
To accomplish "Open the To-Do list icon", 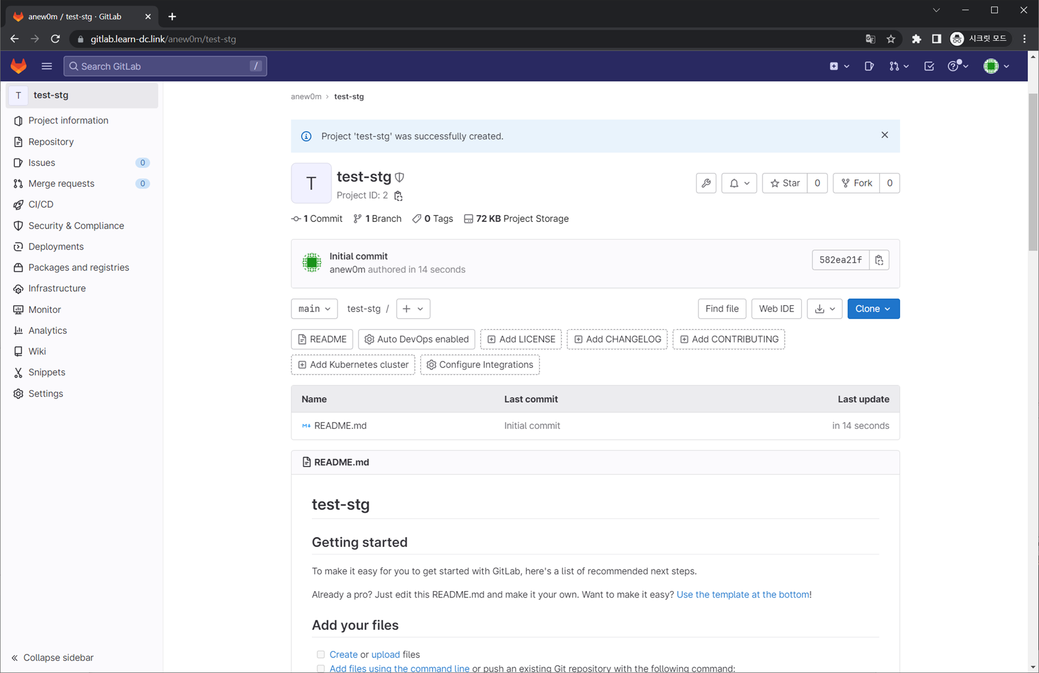I will click(928, 66).
